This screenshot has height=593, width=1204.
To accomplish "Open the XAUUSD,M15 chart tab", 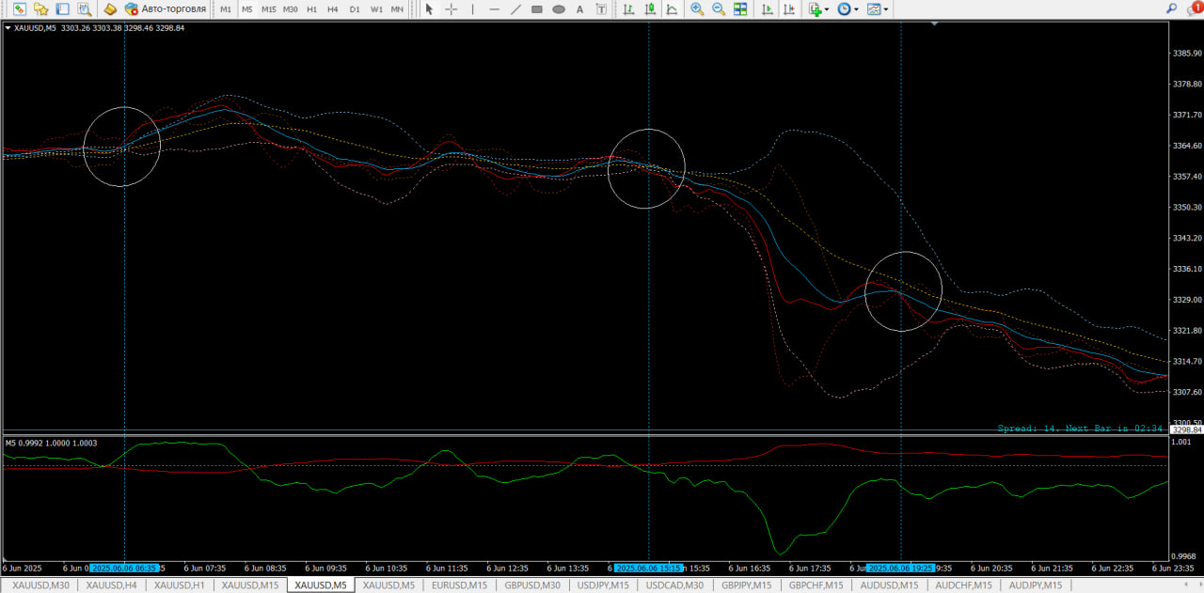I will [x=249, y=585].
